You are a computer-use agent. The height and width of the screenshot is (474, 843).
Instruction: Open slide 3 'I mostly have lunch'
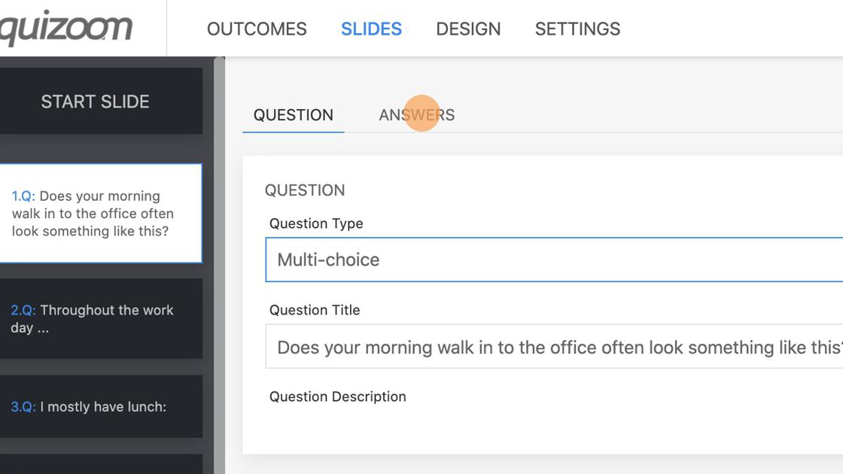point(95,406)
